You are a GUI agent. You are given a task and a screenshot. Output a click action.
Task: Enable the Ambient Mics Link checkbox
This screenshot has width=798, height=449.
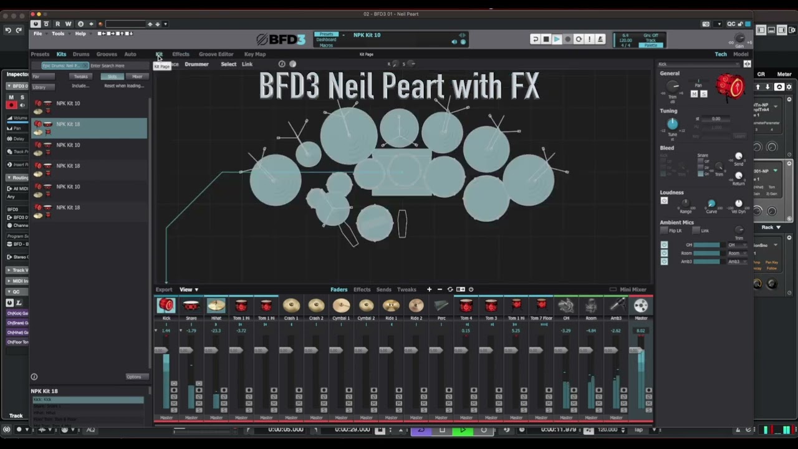tap(696, 231)
